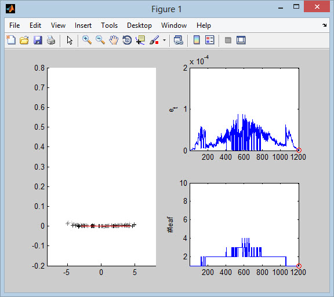Save figure using the floppy disk icon
The image size is (334, 297).
(x=38, y=40)
